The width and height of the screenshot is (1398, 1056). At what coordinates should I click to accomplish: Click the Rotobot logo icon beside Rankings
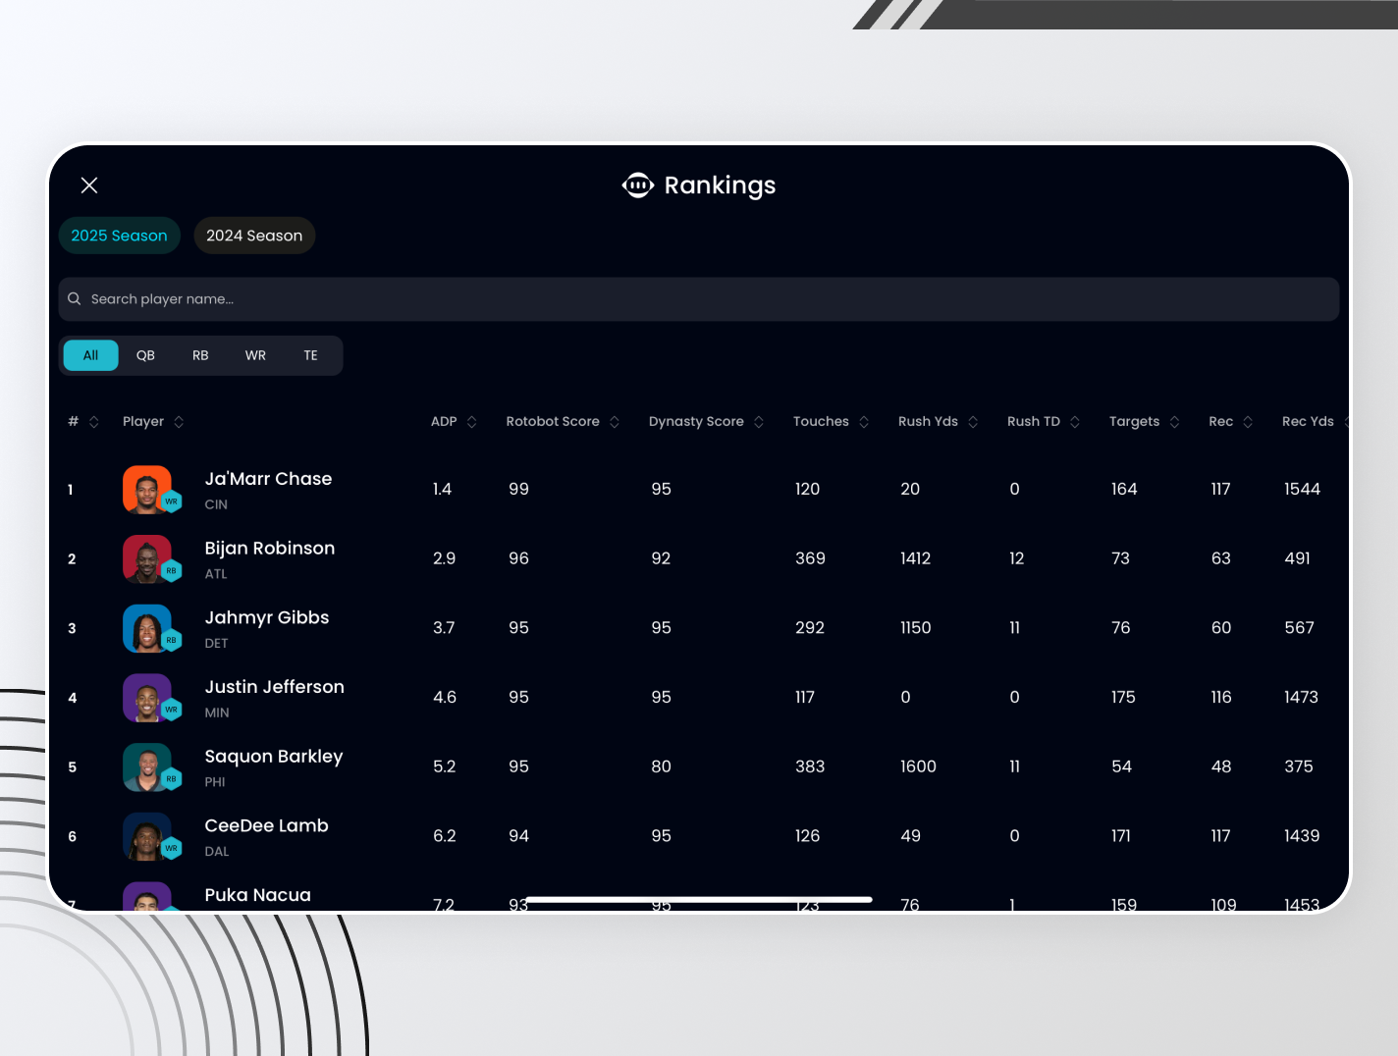[x=637, y=185]
